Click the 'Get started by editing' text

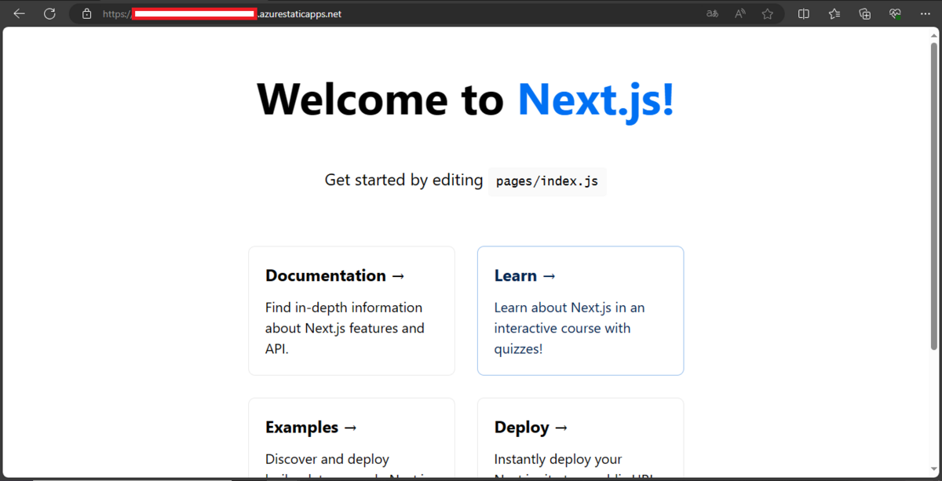[403, 180]
